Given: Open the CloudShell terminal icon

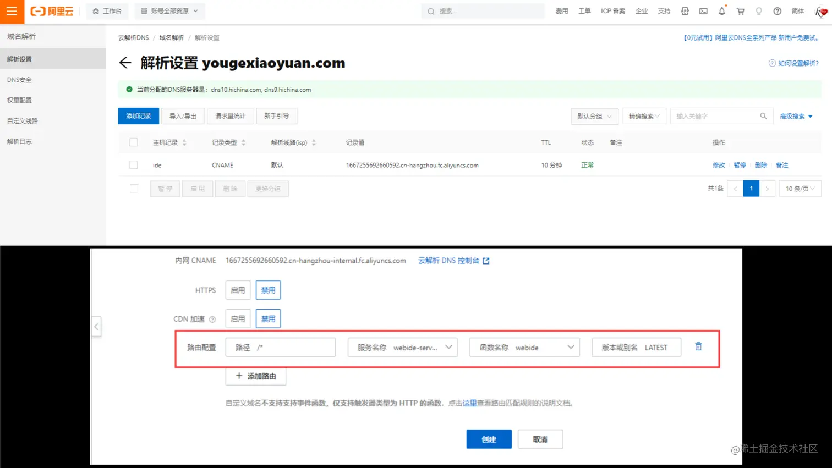Looking at the screenshot, I should (703, 11).
